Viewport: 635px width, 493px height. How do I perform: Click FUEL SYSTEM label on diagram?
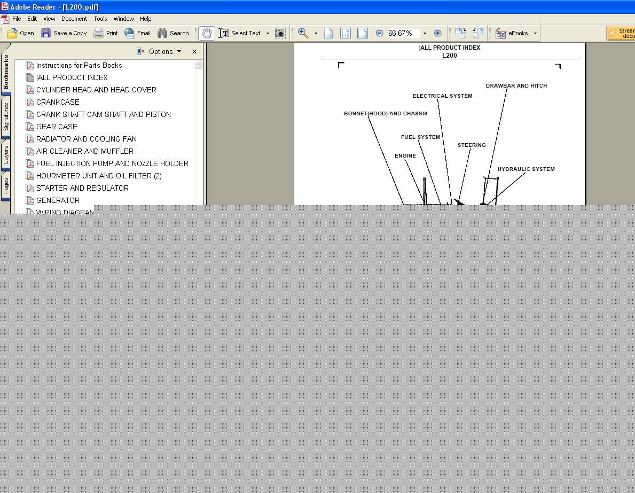[x=420, y=137]
